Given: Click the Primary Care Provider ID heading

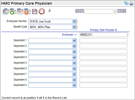Looking at the screenshot, I should 104,30.
